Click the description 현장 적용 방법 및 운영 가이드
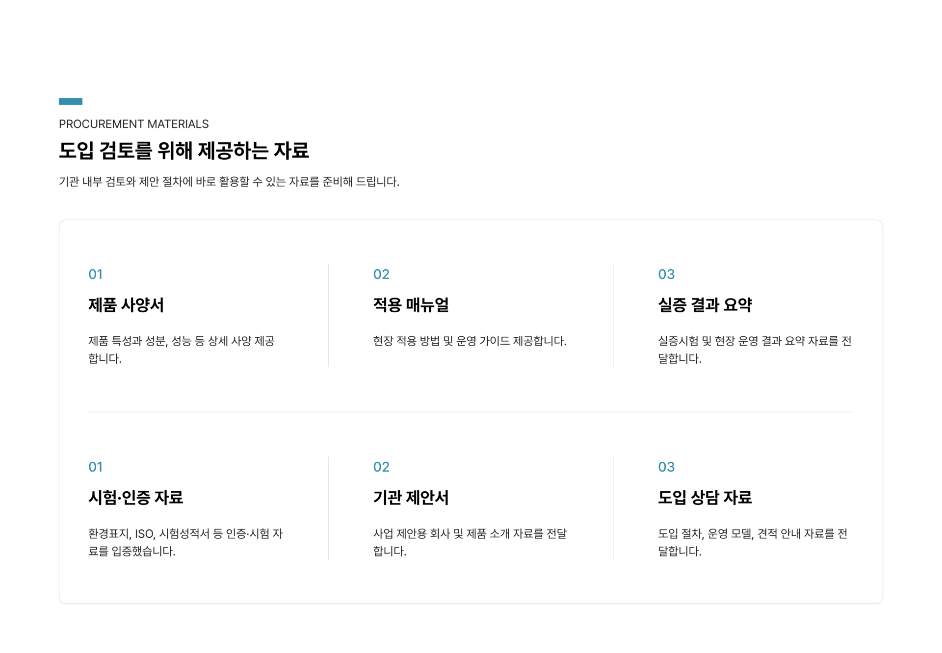This screenshot has height=653, width=942. point(470,341)
